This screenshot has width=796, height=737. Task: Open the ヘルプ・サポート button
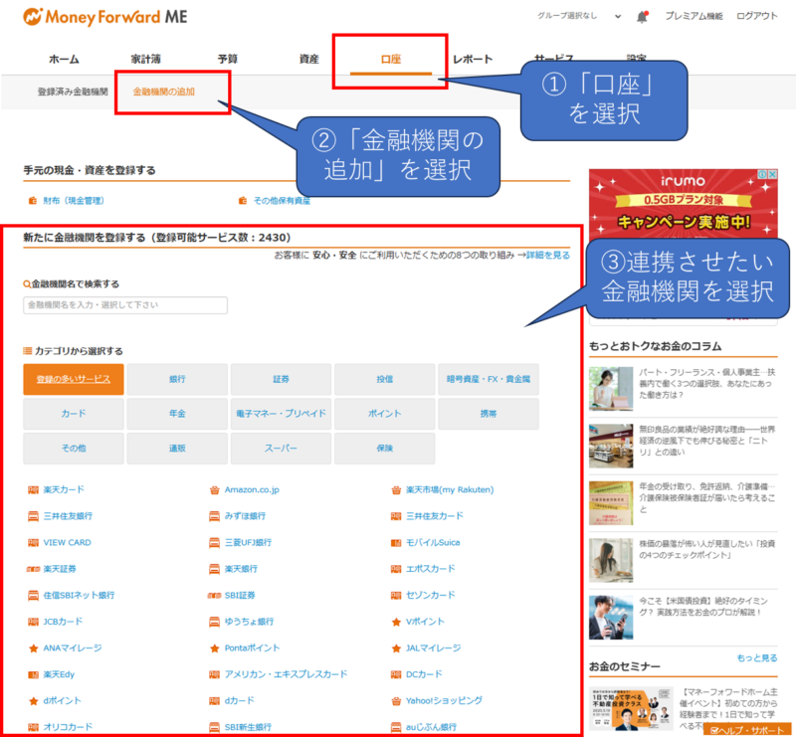[x=747, y=730]
